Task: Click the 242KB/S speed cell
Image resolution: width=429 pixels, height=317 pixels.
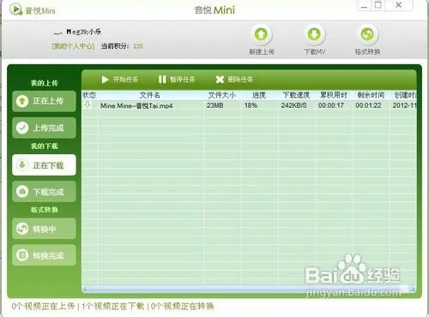Action: click(x=293, y=105)
